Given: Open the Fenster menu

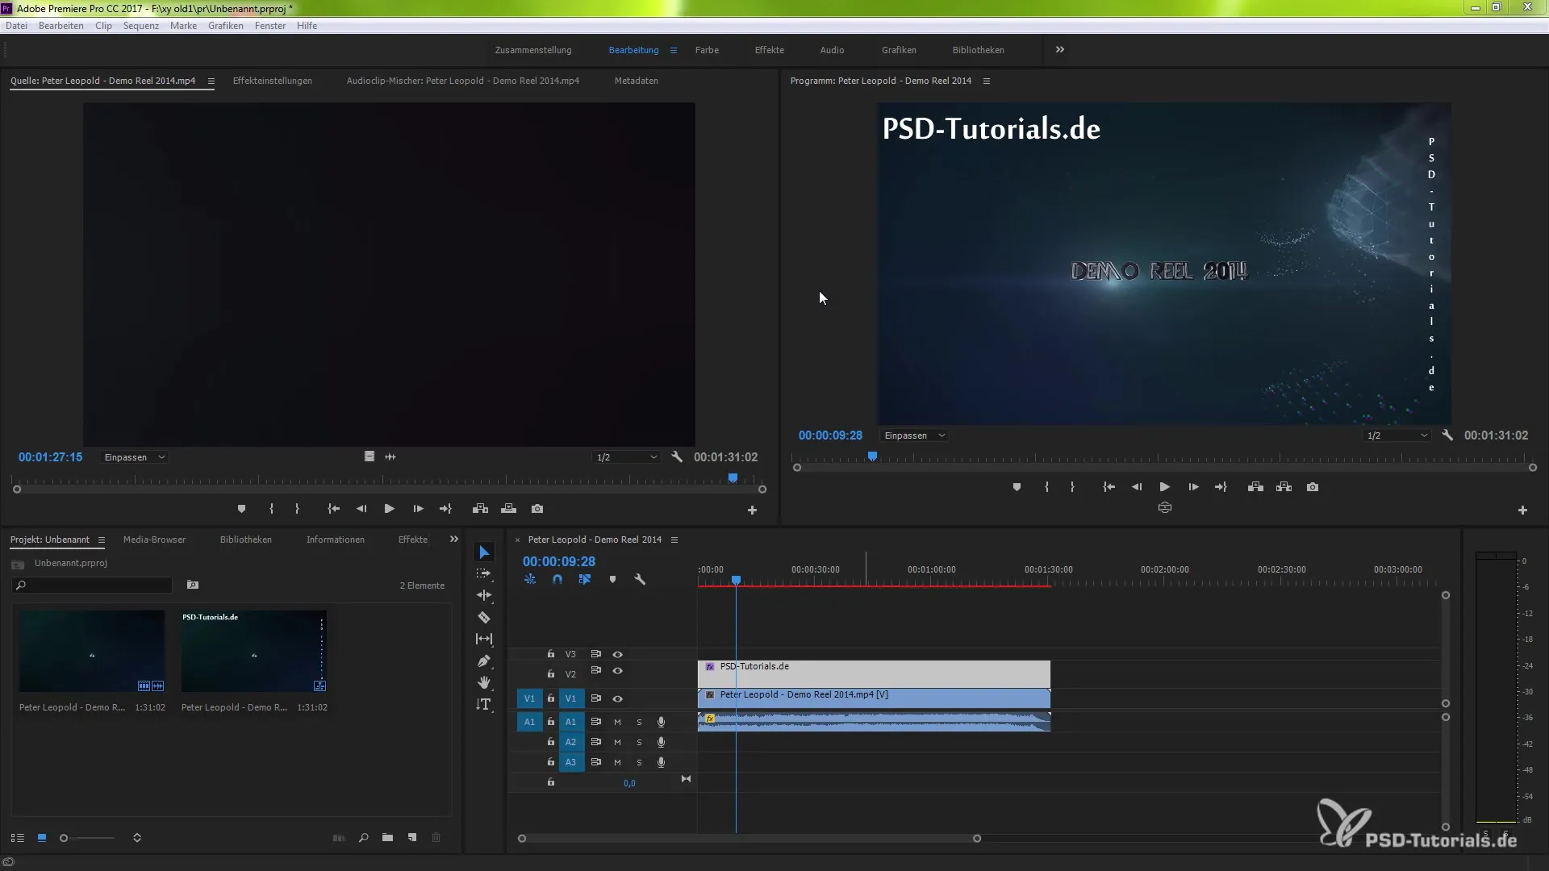Looking at the screenshot, I should [270, 26].
